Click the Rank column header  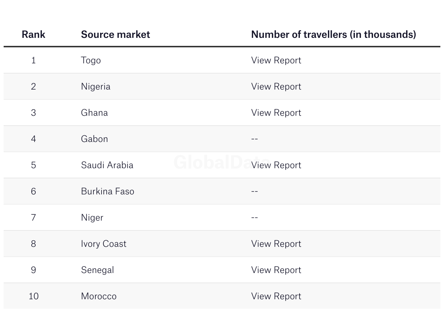[33, 35]
